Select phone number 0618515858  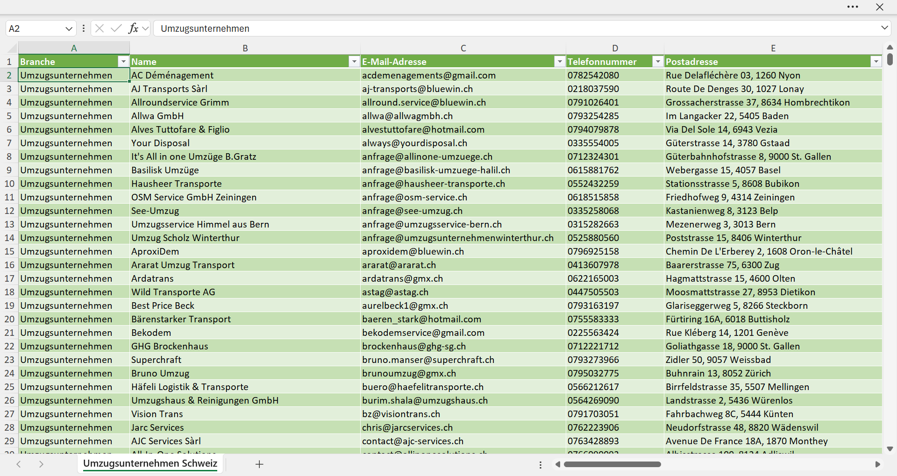(x=615, y=197)
